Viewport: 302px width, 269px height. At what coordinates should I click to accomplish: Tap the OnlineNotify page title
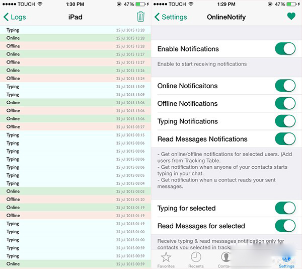coord(226,17)
